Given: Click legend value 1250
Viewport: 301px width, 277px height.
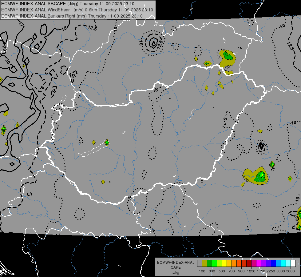Looking at the screenshot, I should [251, 271].
